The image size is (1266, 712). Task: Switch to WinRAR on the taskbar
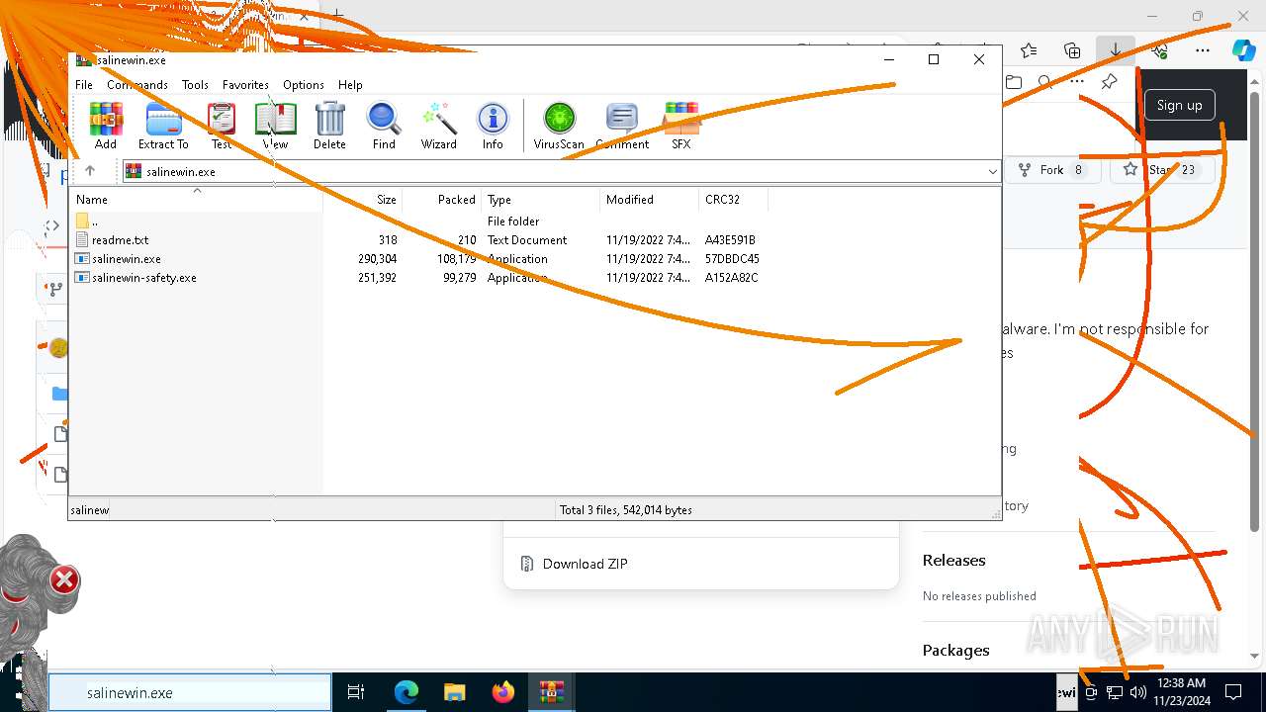pos(551,693)
